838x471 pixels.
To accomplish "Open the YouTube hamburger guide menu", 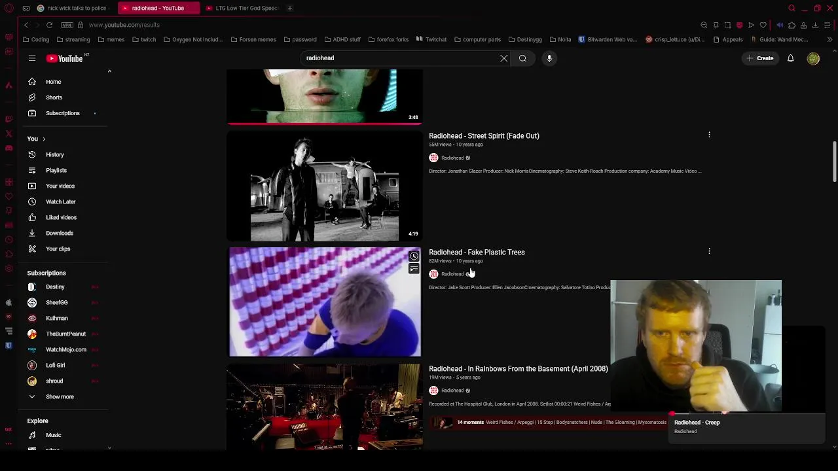I will [31, 58].
